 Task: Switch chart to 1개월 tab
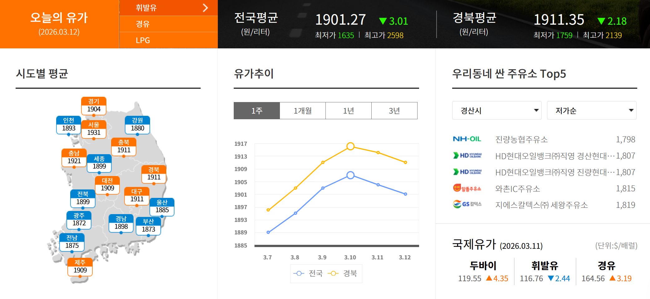303,110
